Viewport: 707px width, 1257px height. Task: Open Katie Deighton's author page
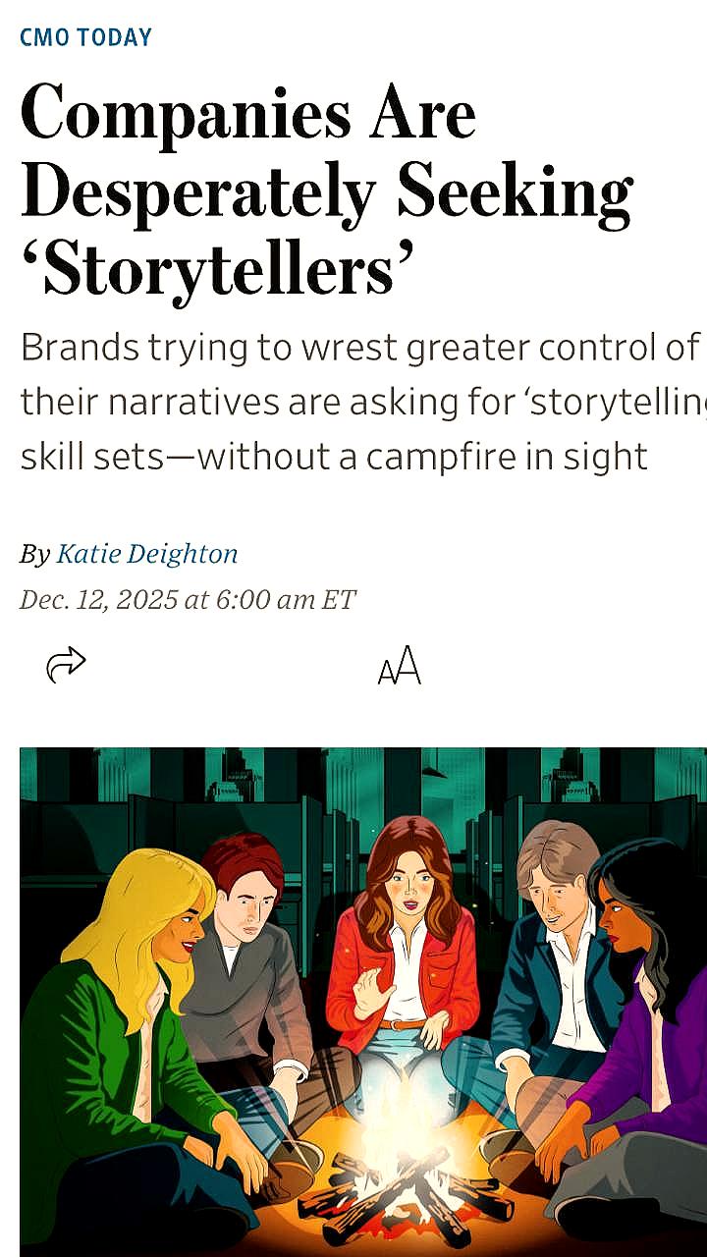pyautogui.click(x=147, y=554)
